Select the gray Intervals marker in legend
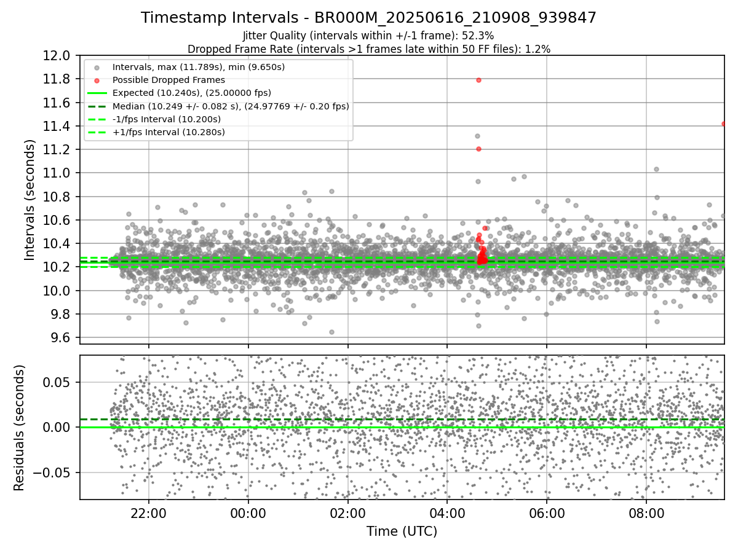 [x=97, y=67]
